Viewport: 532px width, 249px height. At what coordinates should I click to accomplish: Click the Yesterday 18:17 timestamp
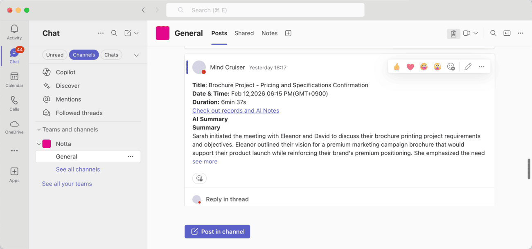[x=268, y=68]
